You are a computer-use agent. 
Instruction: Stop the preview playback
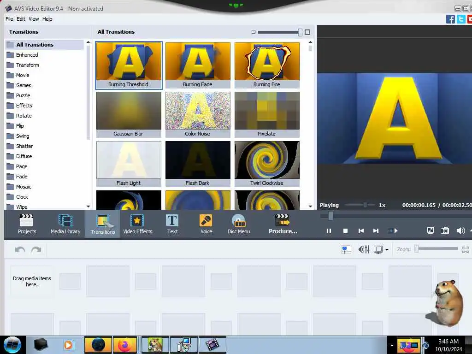tap(345, 230)
